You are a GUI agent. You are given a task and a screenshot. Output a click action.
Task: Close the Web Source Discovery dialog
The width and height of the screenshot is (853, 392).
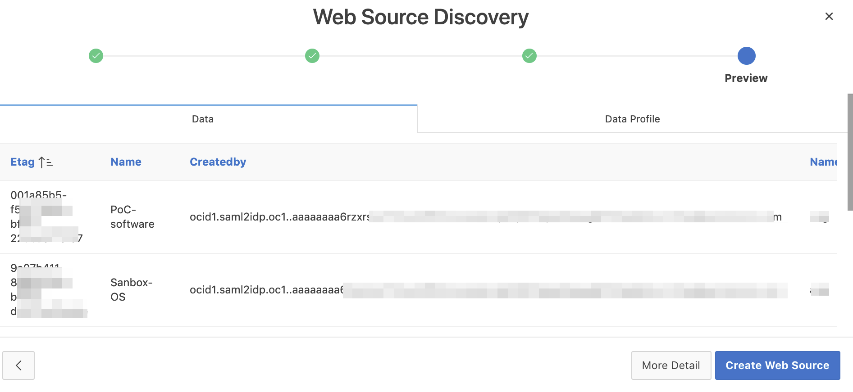(x=829, y=16)
